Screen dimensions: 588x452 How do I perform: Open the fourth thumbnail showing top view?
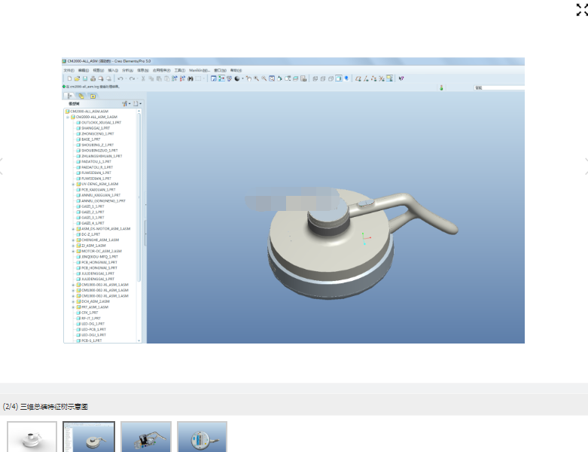point(202,437)
